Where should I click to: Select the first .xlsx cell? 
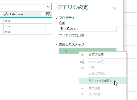click(25, 21)
